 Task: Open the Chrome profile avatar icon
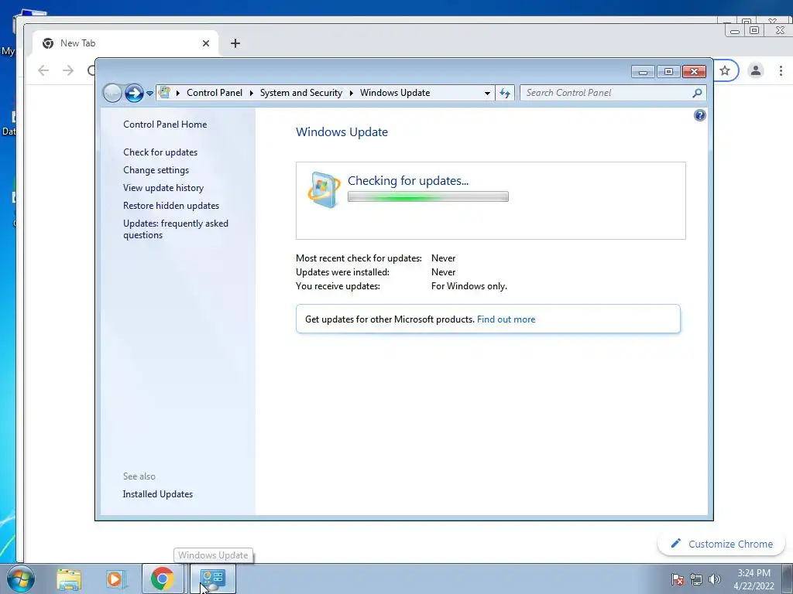click(756, 70)
